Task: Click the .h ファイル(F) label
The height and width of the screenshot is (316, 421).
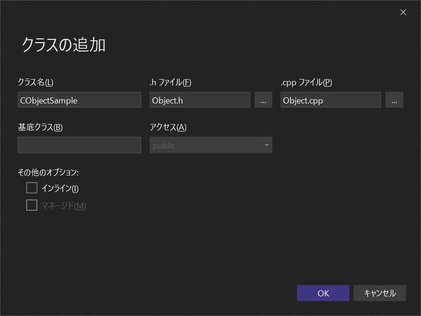Action: (x=170, y=82)
